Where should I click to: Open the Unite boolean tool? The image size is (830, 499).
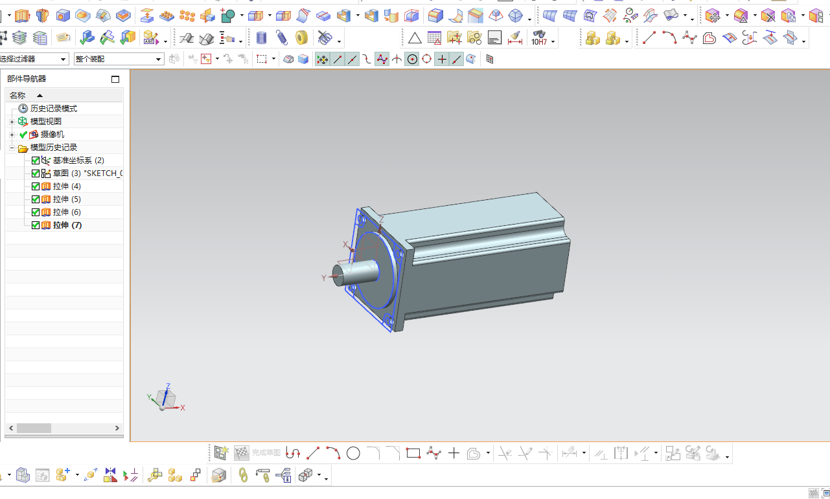pyautogui.click(x=227, y=15)
